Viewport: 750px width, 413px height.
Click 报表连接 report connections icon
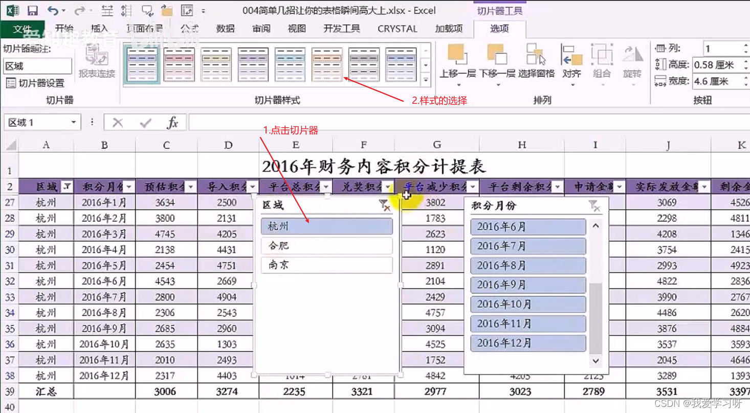(97, 55)
